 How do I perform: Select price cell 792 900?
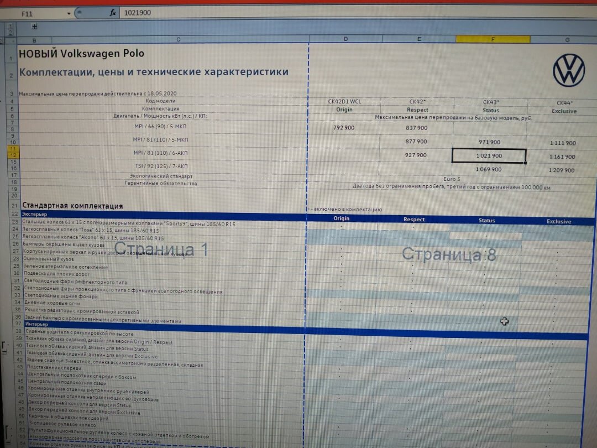[x=344, y=128]
